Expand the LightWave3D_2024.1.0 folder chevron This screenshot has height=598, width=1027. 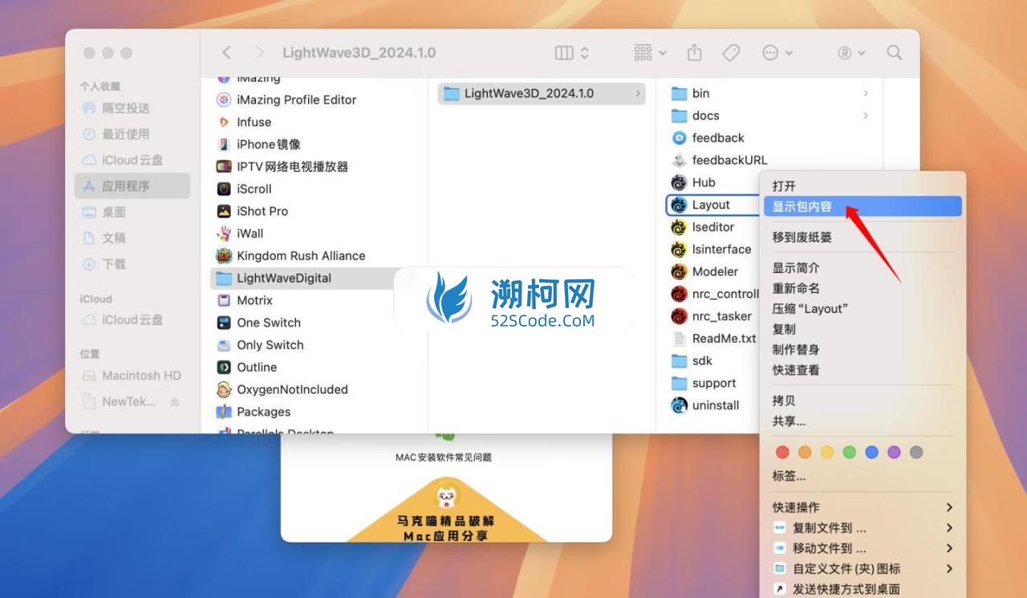[638, 93]
